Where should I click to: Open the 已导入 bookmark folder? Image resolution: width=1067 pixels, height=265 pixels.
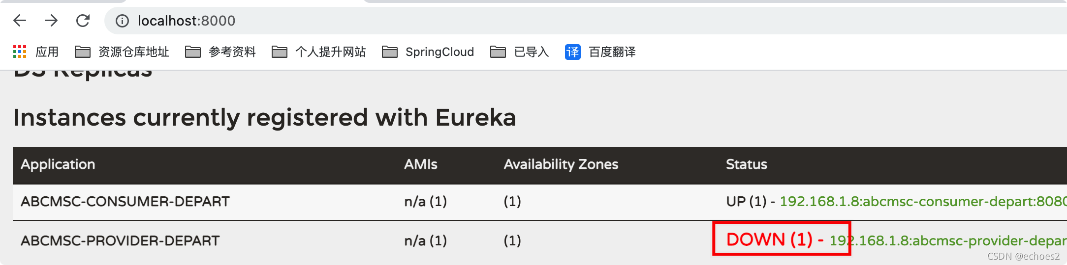click(519, 52)
